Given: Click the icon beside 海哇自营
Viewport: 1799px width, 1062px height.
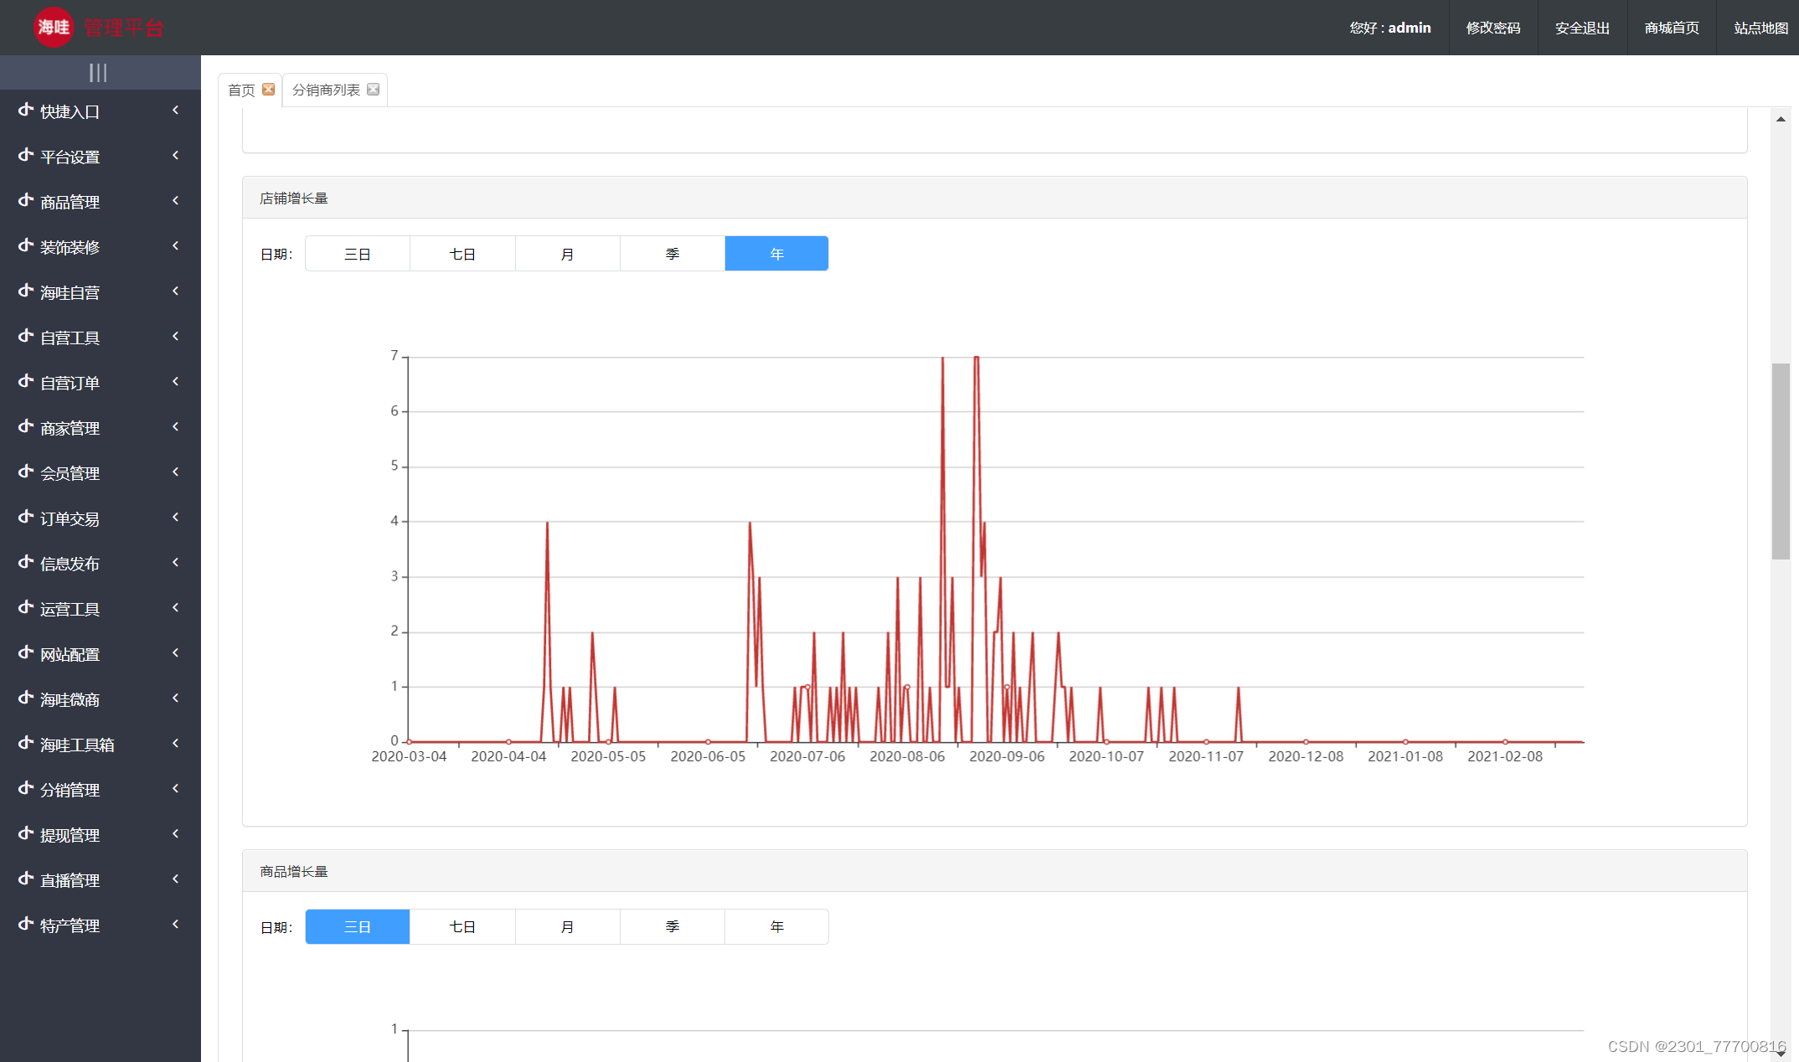Looking at the screenshot, I should click(x=26, y=291).
